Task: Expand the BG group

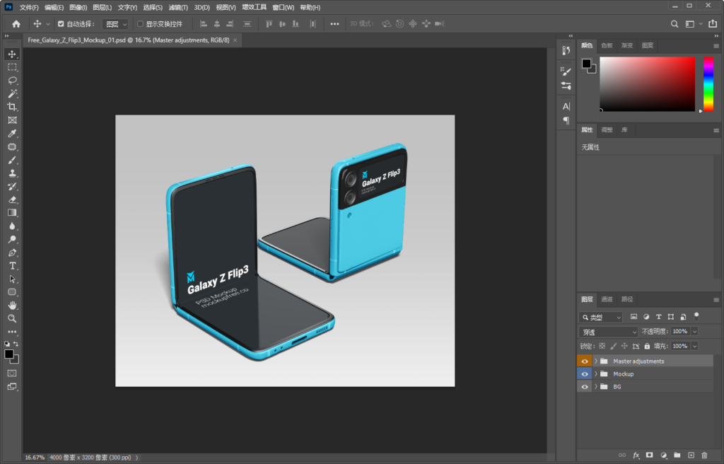Action: click(x=595, y=387)
